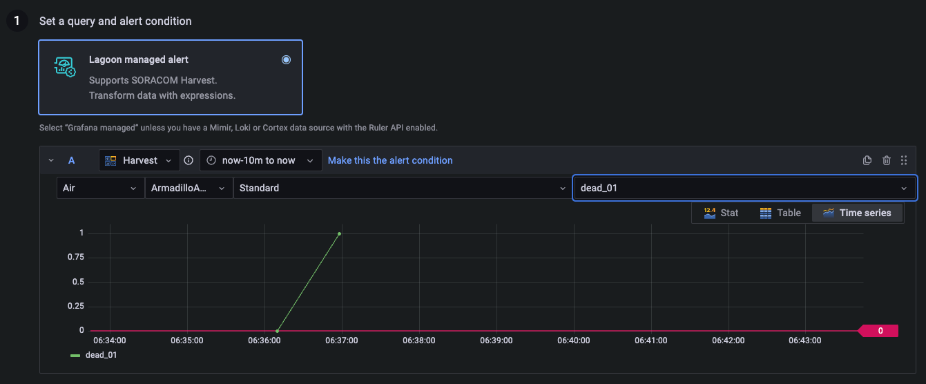Click Make this the alert condition link

[390, 160]
